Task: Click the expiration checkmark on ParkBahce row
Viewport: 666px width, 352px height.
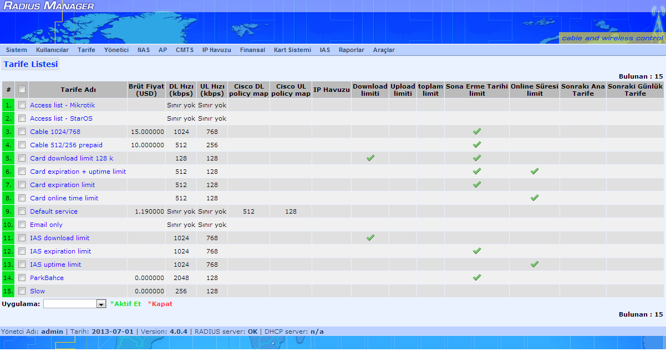Action: pyautogui.click(x=477, y=277)
